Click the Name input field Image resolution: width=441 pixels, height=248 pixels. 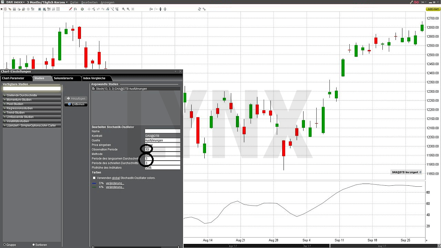pyautogui.click(x=162, y=131)
